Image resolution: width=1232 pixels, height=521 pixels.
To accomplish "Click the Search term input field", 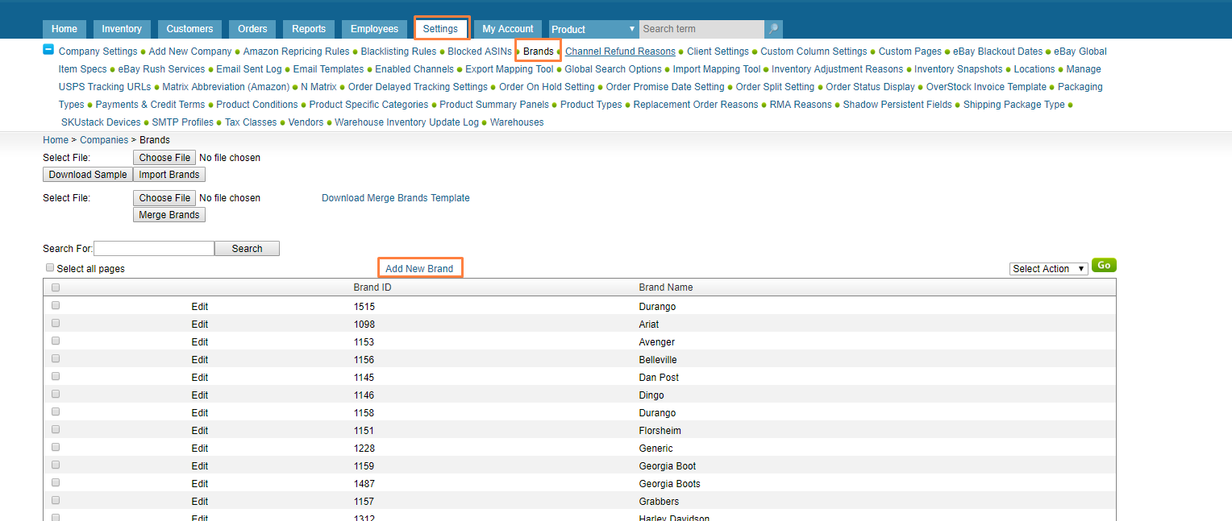I will pyautogui.click(x=701, y=29).
